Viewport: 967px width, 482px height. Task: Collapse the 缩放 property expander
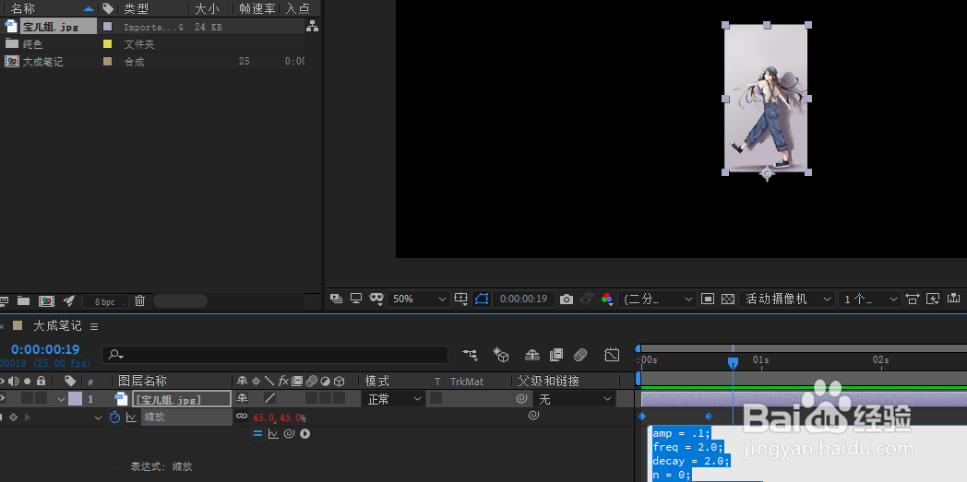tap(98, 417)
